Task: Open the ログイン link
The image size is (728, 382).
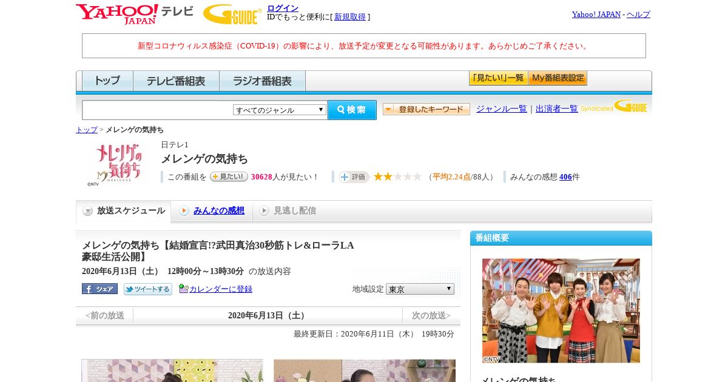Action: pyautogui.click(x=283, y=8)
